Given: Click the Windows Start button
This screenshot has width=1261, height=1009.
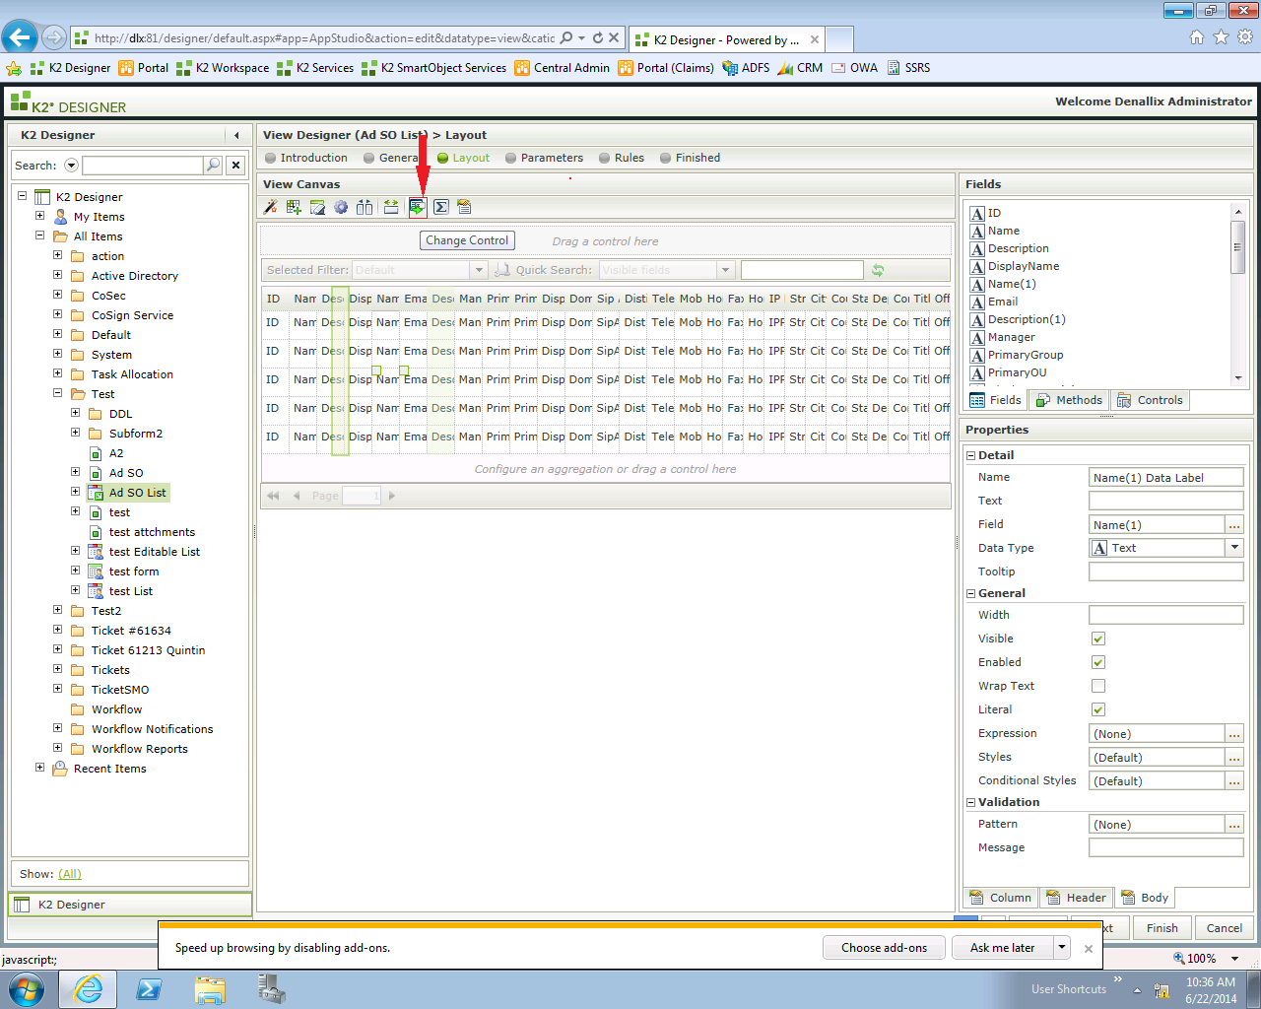Looking at the screenshot, I should point(26,989).
